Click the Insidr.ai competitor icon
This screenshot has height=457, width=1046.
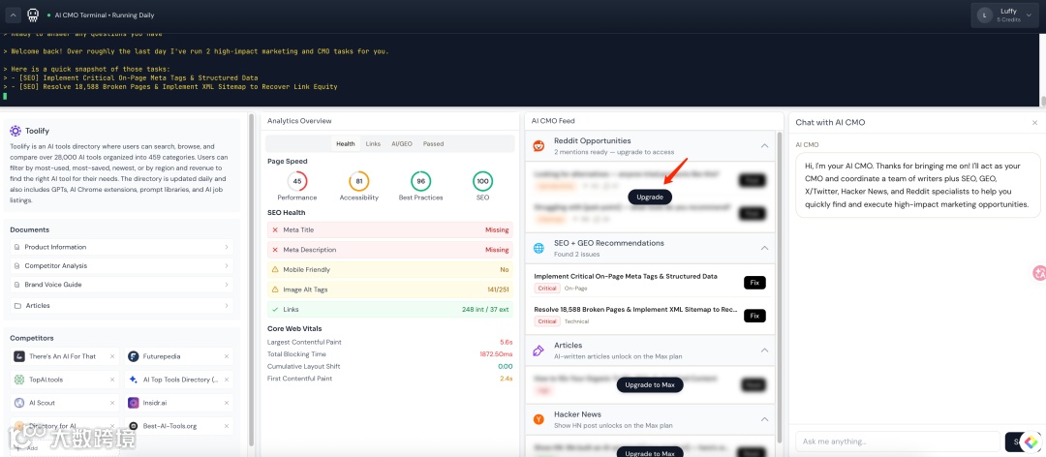(x=134, y=403)
